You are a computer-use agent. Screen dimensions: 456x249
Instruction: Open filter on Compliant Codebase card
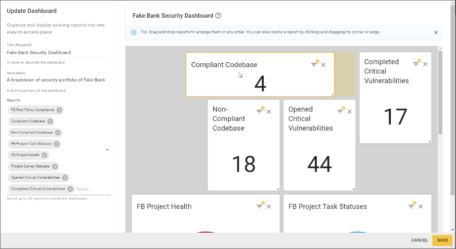[314, 65]
